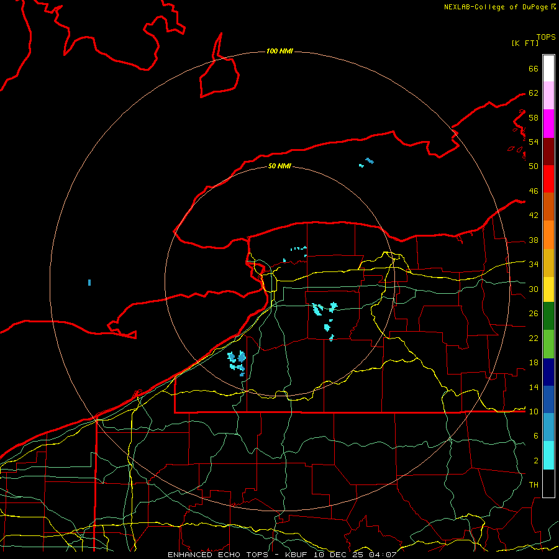Click the TOPS legend title
The height and width of the screenshot is (559, 559).
pyautogui.click(x=546, y=37)
